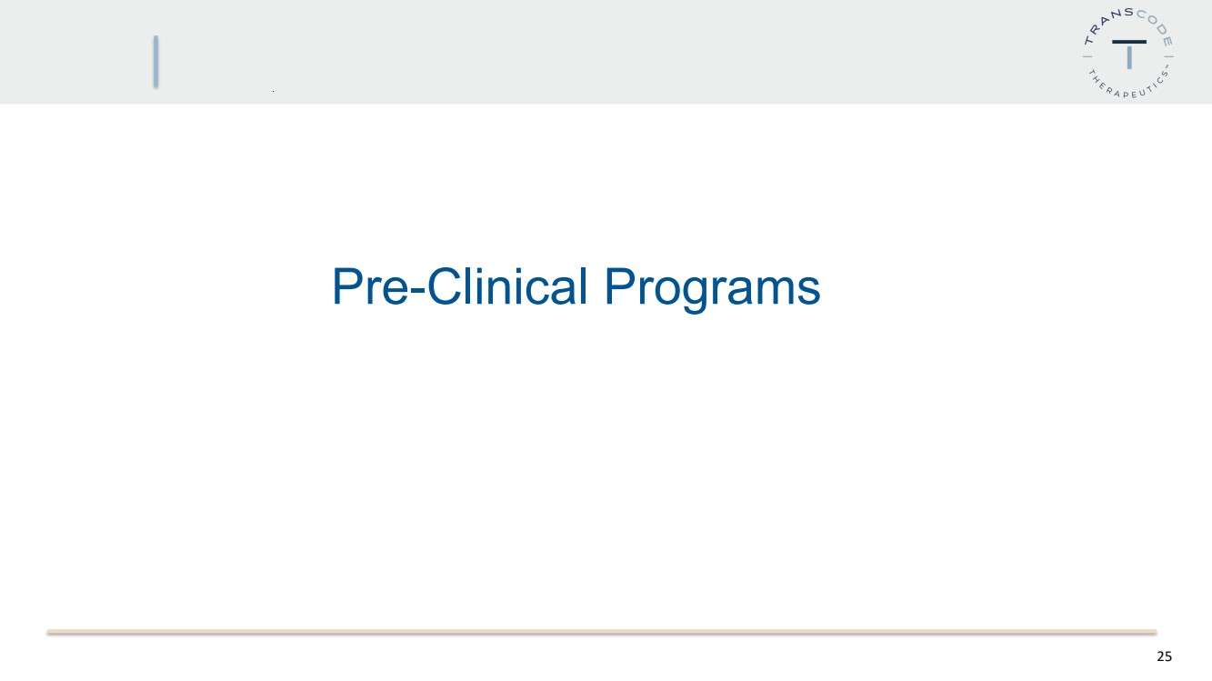This screenshot has width=1212, height=681.
Task: Select the dark T bar in logo center
Action: [x=1129, y=42]
